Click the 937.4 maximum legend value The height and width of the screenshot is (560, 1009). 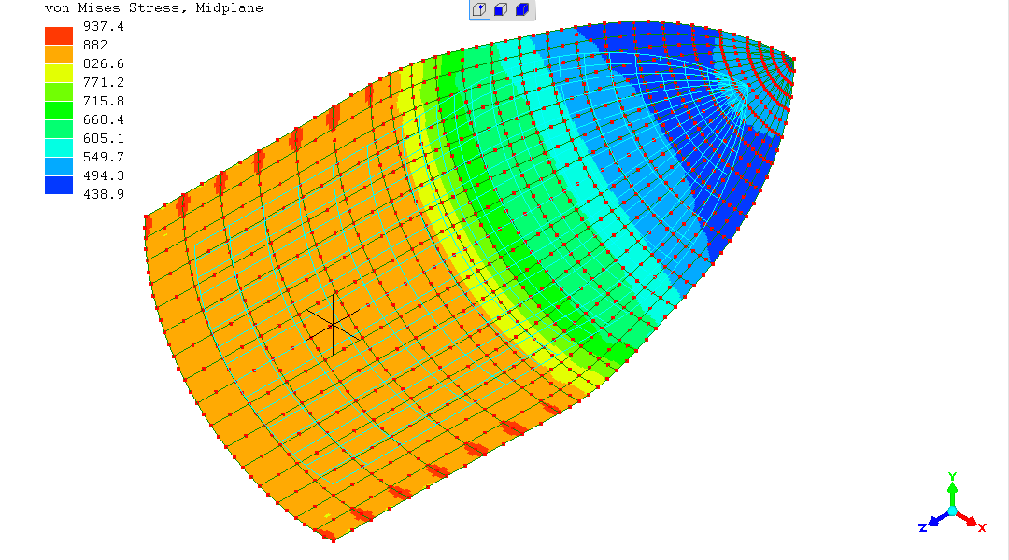click(104, 26)
